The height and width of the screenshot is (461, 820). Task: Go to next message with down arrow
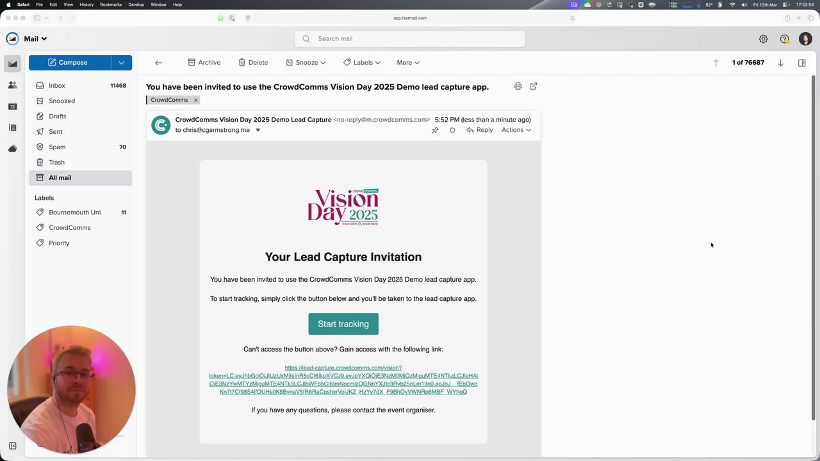coord(780,63)
